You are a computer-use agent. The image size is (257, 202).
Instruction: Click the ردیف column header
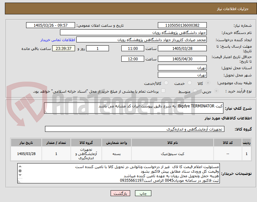click(247, 143)
